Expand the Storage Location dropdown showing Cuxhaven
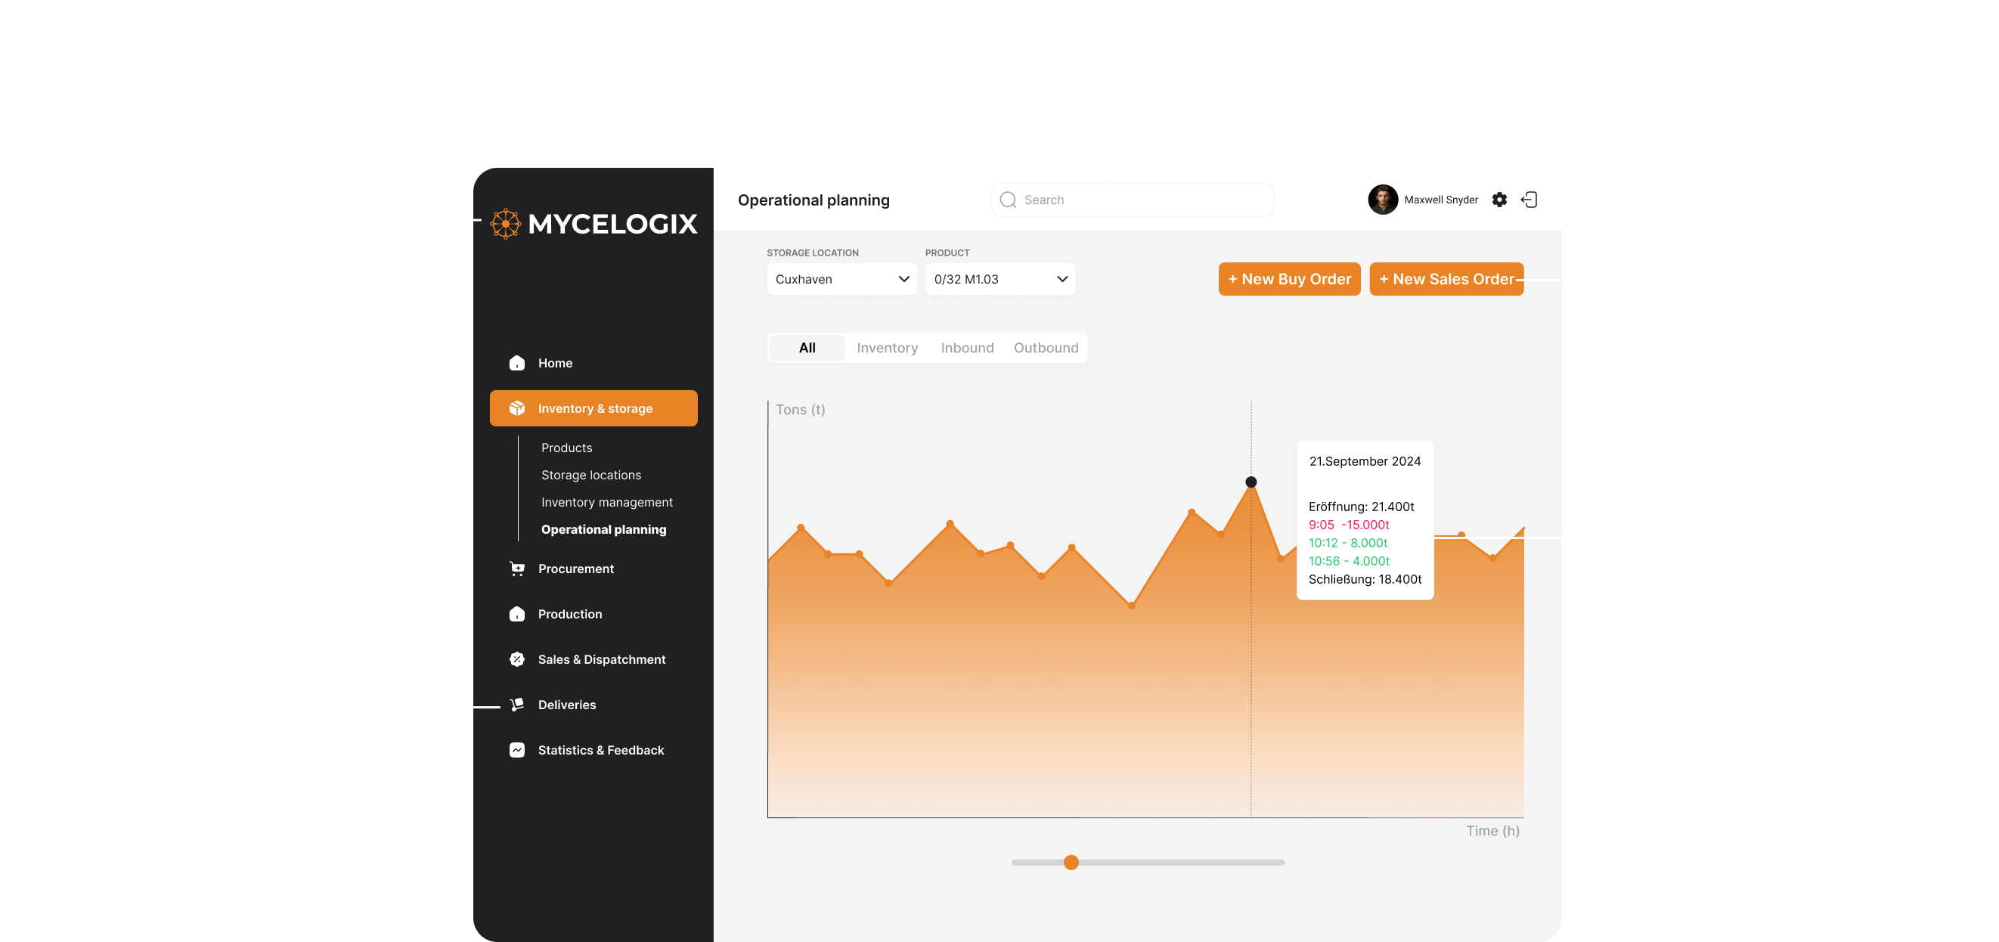 (841, 279)
